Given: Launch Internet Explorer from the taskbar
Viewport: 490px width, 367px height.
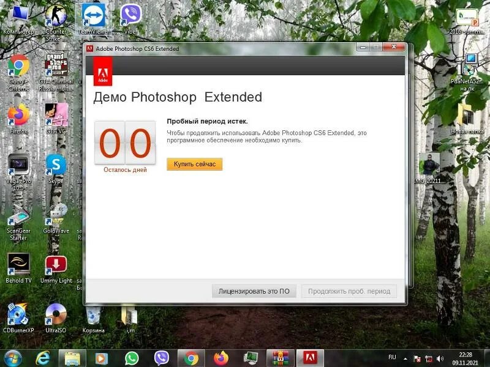Looking at the screenshot, I should (x=43, y=358).
